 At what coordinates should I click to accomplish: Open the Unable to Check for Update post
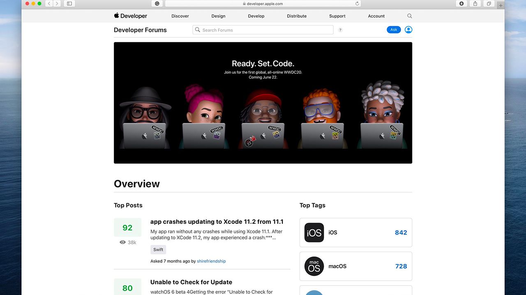tap(191, 282)
